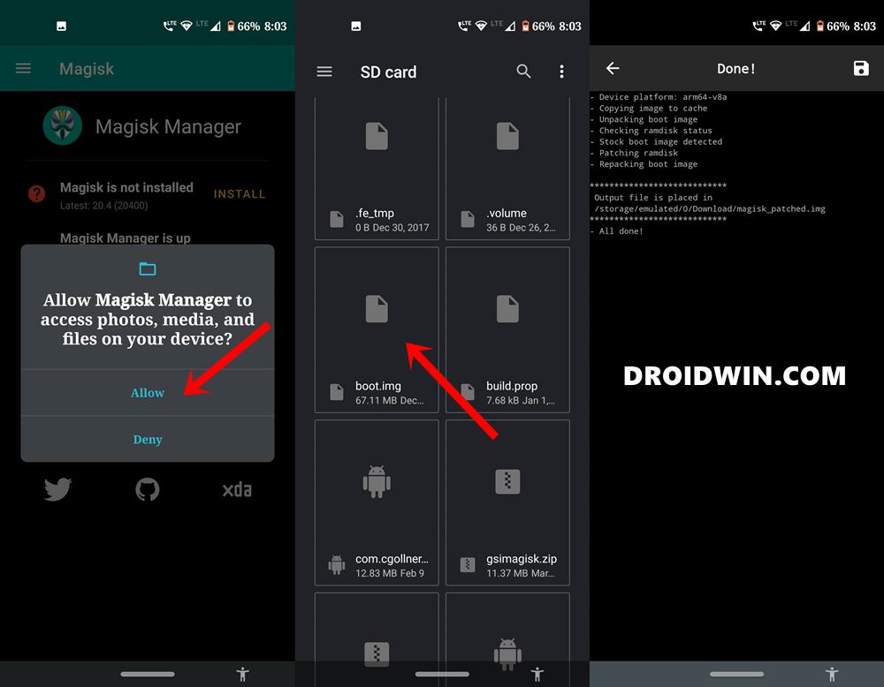Tap the magisk_patched.img output path text
884x687 pixels.
pos(710,209)
